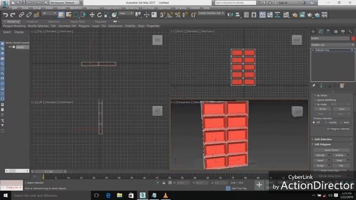Choose the Select Object tool
356x200 pixels.
[61, 15]
